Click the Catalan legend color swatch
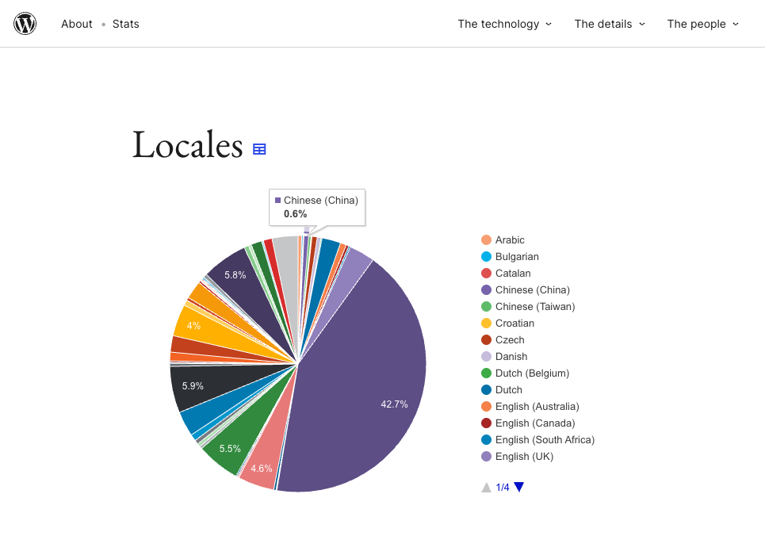765x540 pixels. [487, 274]
